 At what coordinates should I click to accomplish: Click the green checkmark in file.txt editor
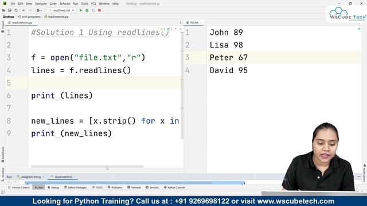[x=359, y=29]
